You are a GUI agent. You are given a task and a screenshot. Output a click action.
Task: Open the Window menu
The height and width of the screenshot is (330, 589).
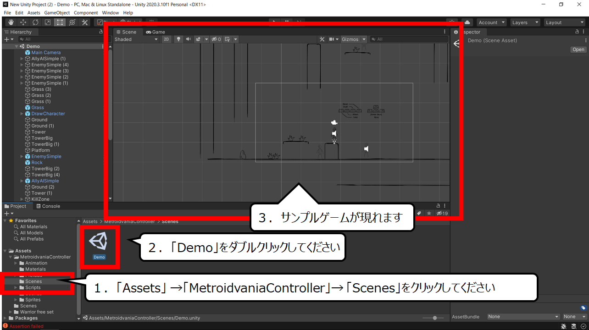[111, 13]
